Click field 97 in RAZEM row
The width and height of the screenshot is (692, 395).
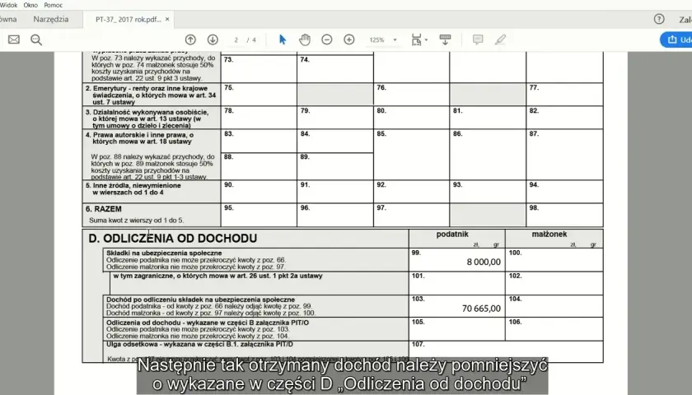coord(411,215)
